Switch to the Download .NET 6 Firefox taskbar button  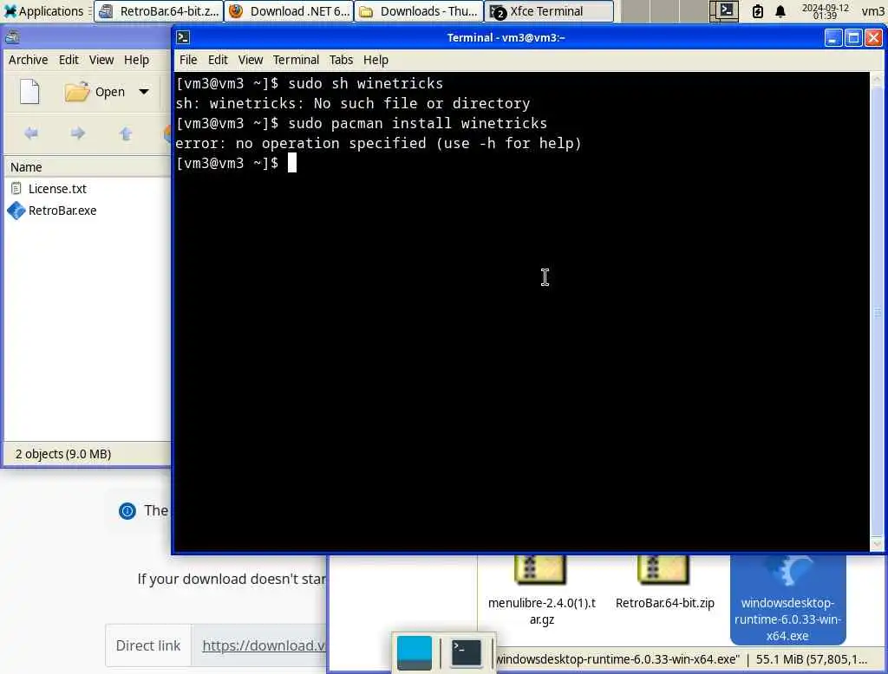click(x=289, y=11)
